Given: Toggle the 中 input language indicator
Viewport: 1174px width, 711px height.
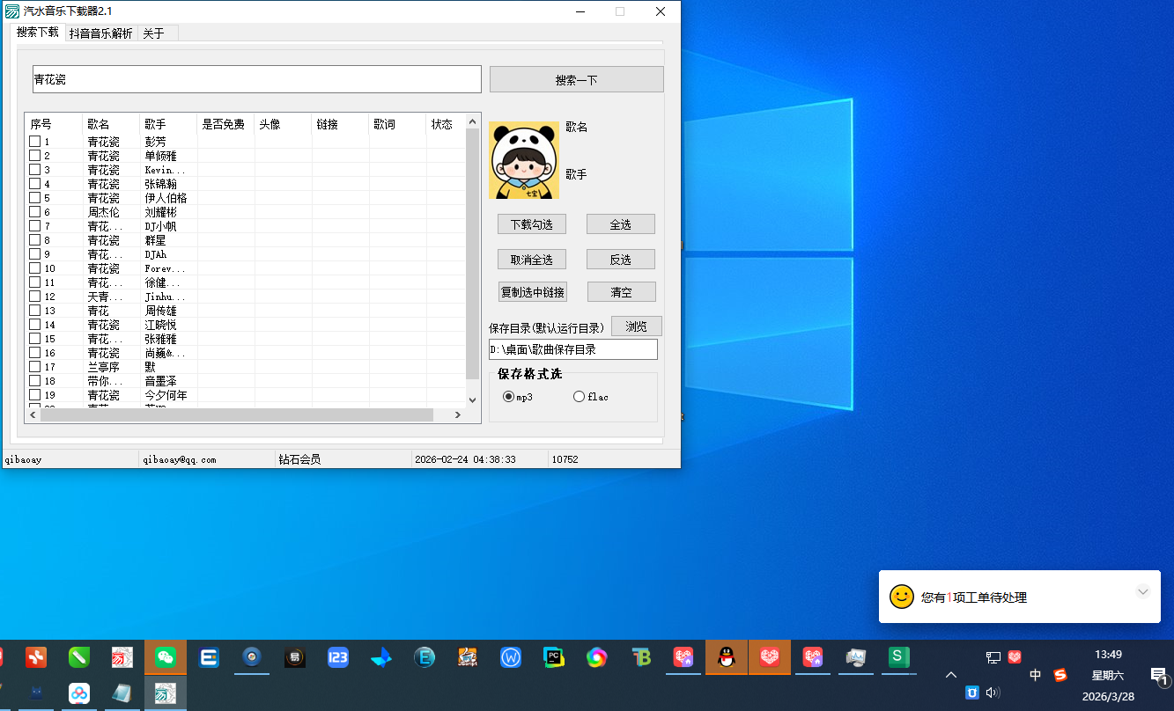Looking at the screenshot, I should (x=1035, y=675).
